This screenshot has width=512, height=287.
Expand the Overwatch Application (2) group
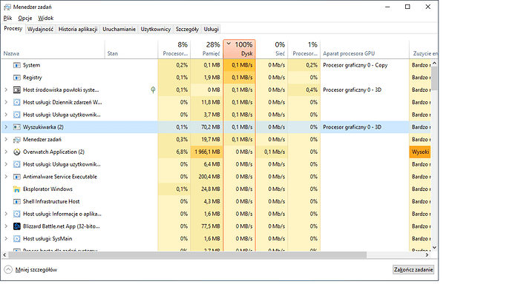[x=6, y=152]
